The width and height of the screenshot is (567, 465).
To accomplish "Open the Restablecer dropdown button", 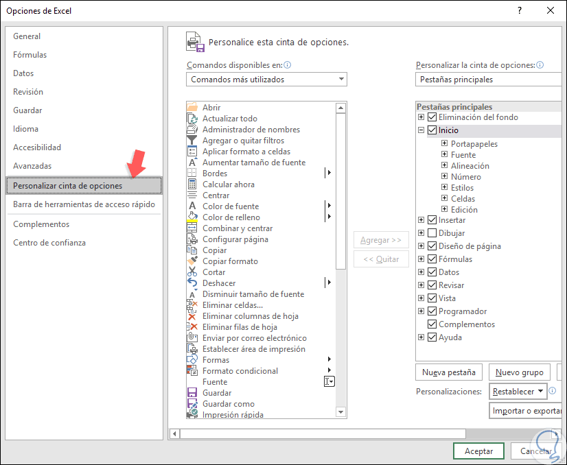I will coord(518,392).
